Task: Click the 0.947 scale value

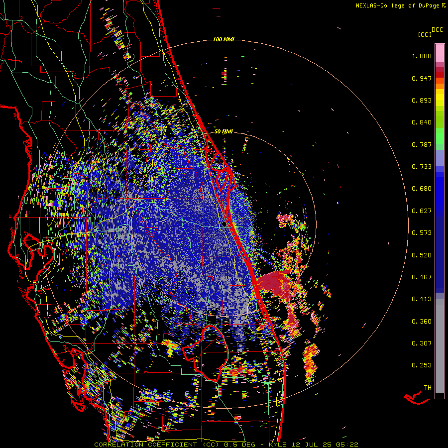Action: pyautogui.click(x=422, y=78)
